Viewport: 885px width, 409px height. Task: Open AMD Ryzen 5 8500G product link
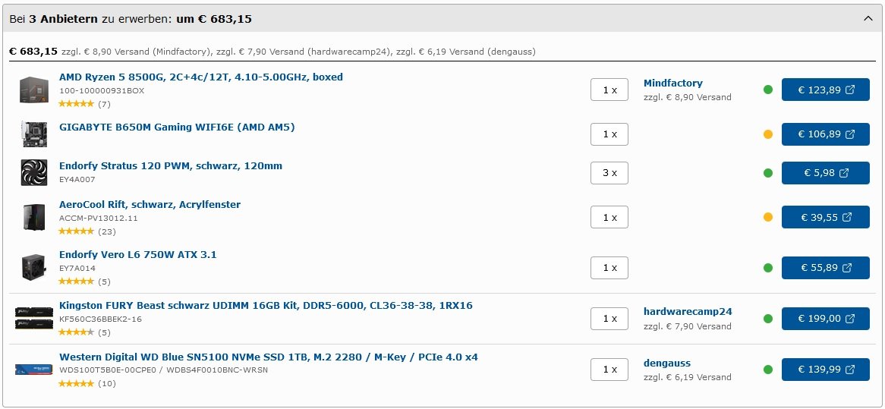tap(201, 77)
